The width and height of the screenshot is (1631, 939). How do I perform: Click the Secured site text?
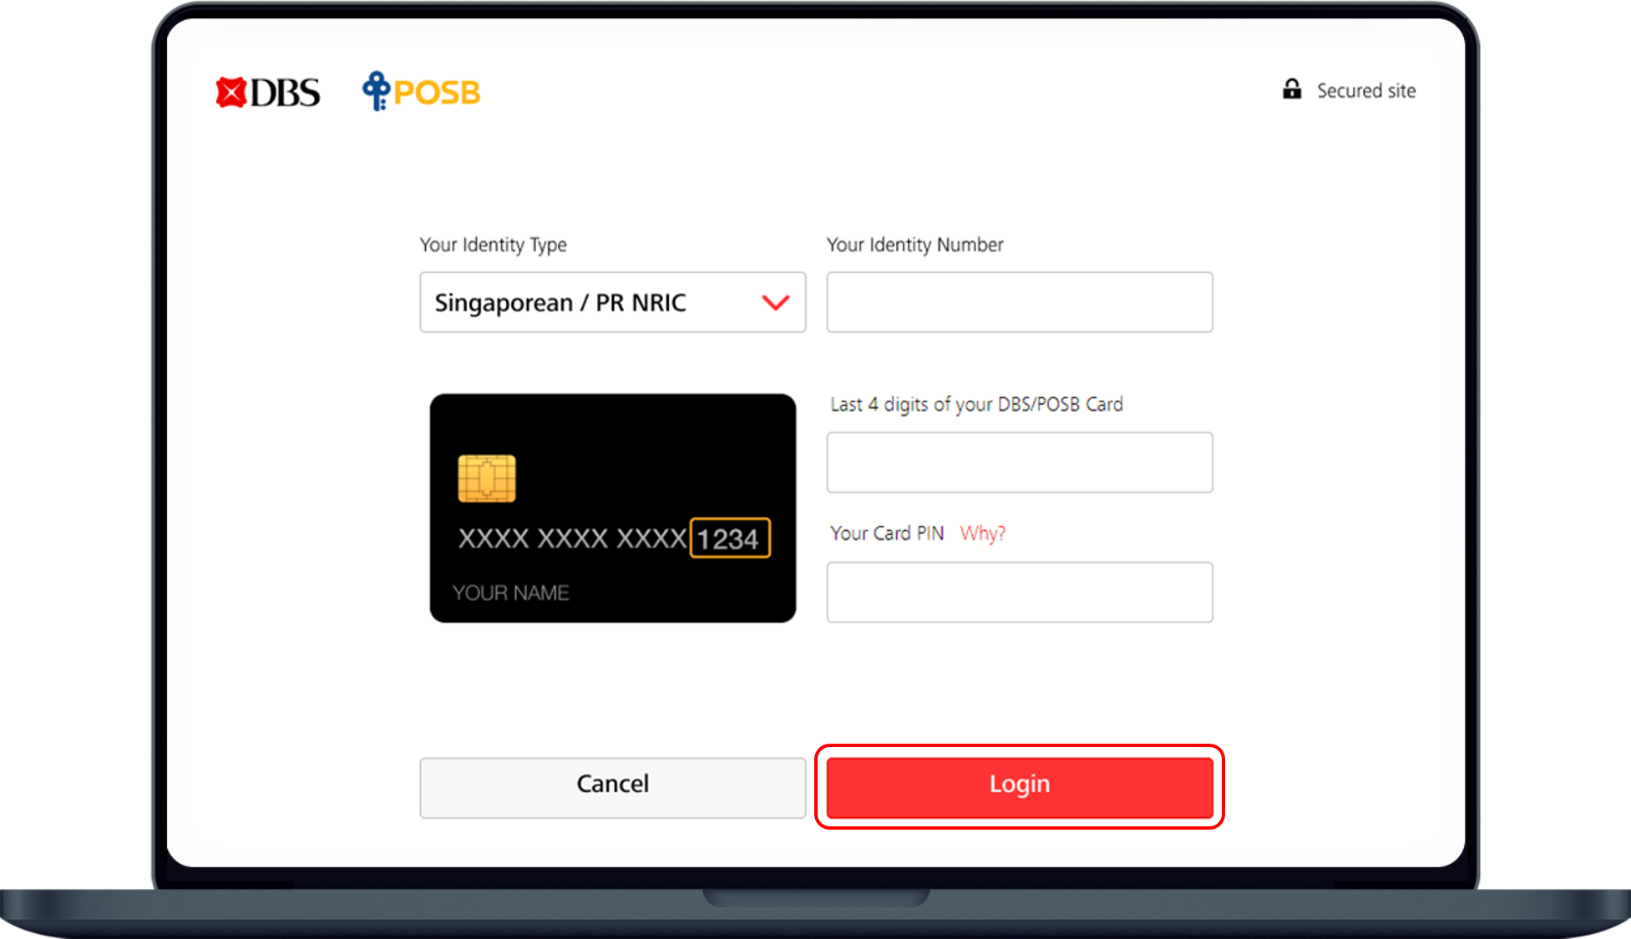tap(1366, 90)
